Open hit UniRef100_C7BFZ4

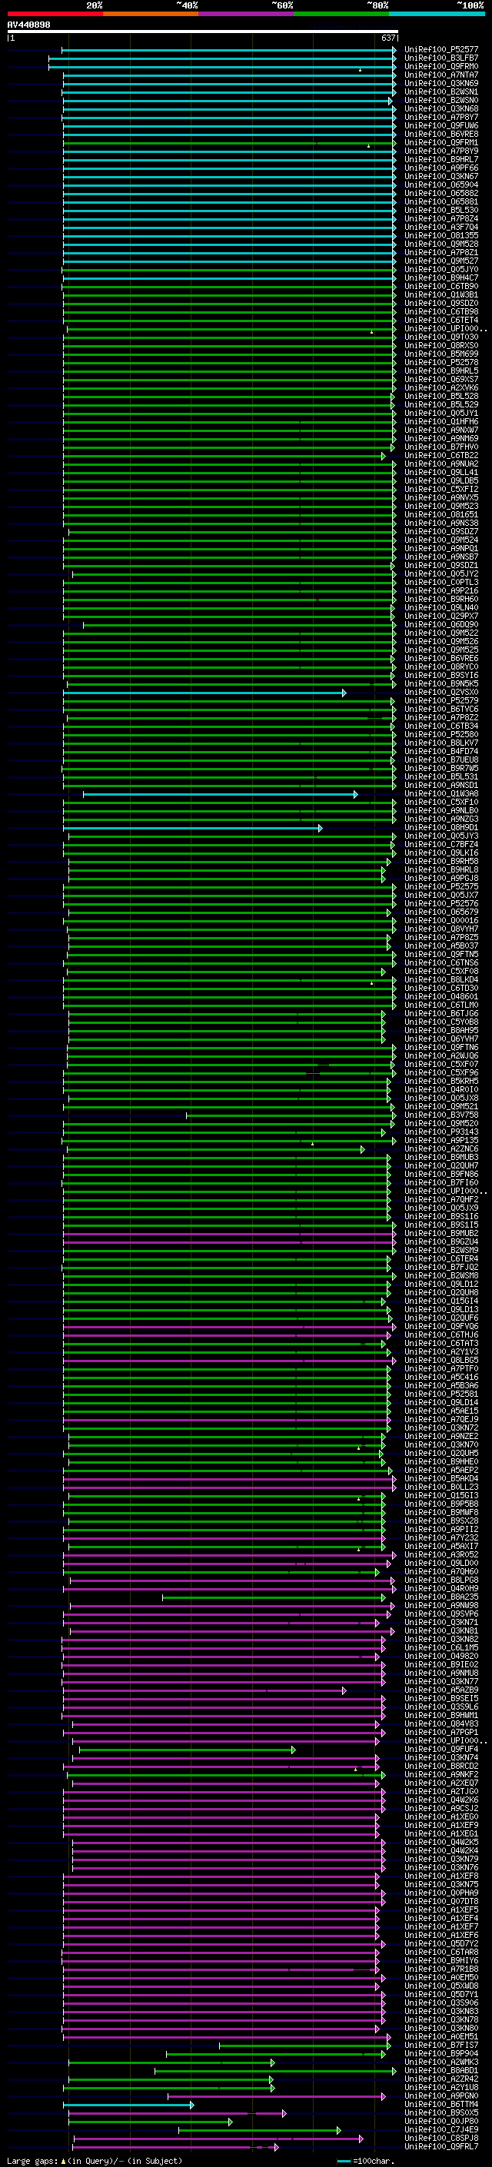click(x=441, y=845)
